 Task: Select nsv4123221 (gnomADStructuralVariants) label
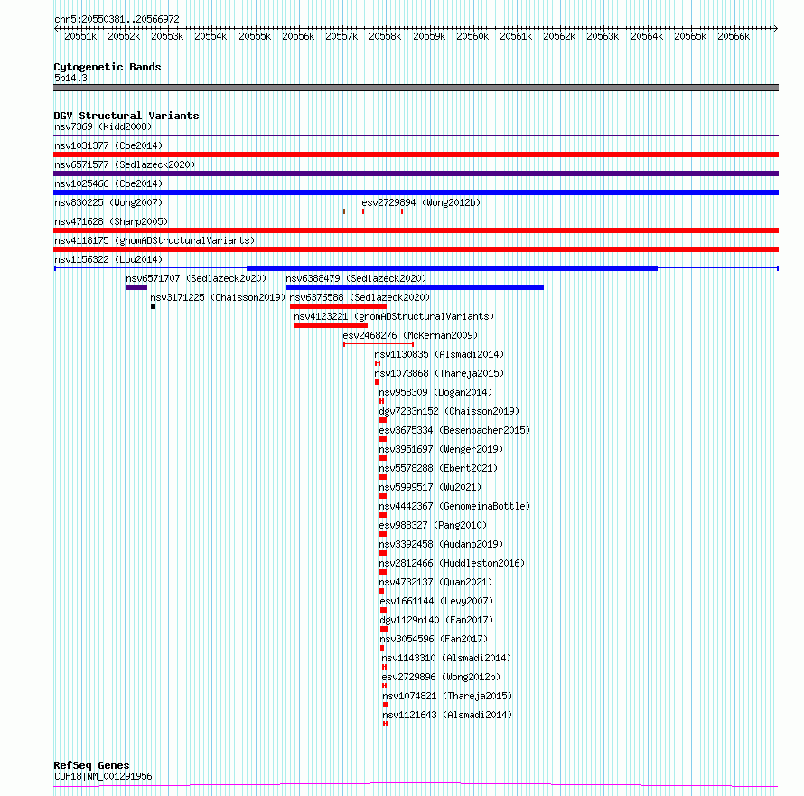(394, 316)
